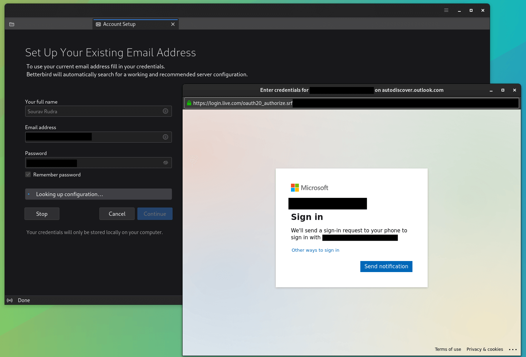Viewport: 526px width, 357px height.
Task: Open the three-dots footer menu
Action: pos(513,349)
